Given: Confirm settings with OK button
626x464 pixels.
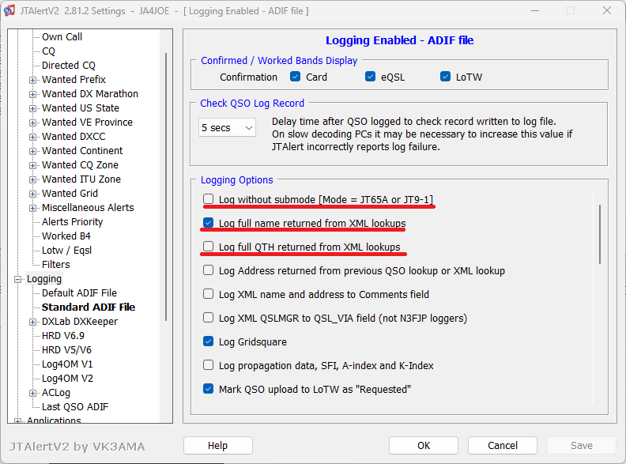Looking at the screenshot, I should point(424,445).
